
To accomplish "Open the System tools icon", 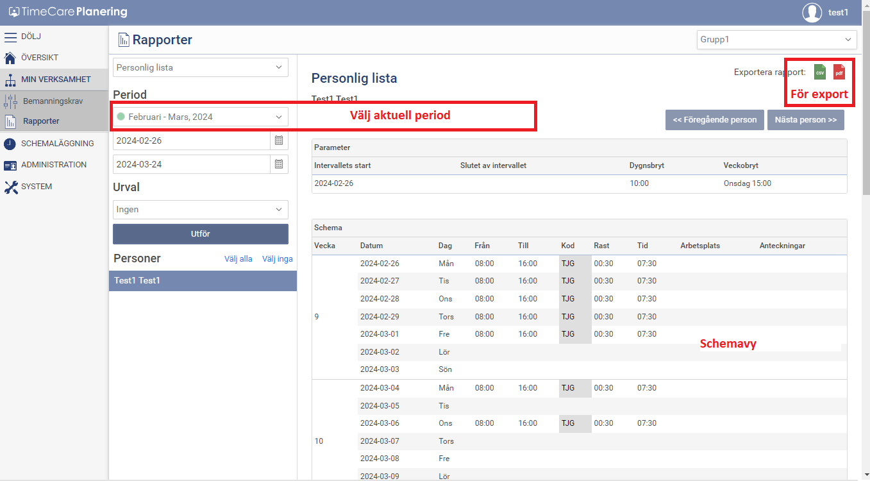I will click(x=10, y=187).
